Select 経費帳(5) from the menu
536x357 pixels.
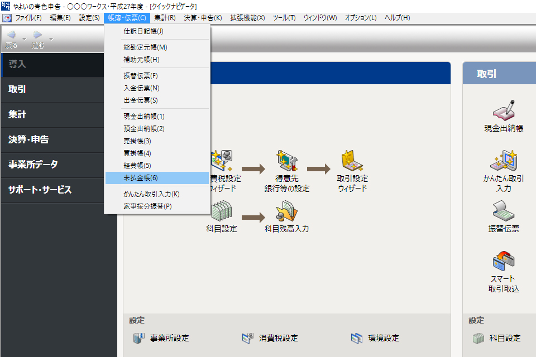[x=157, y=165]
